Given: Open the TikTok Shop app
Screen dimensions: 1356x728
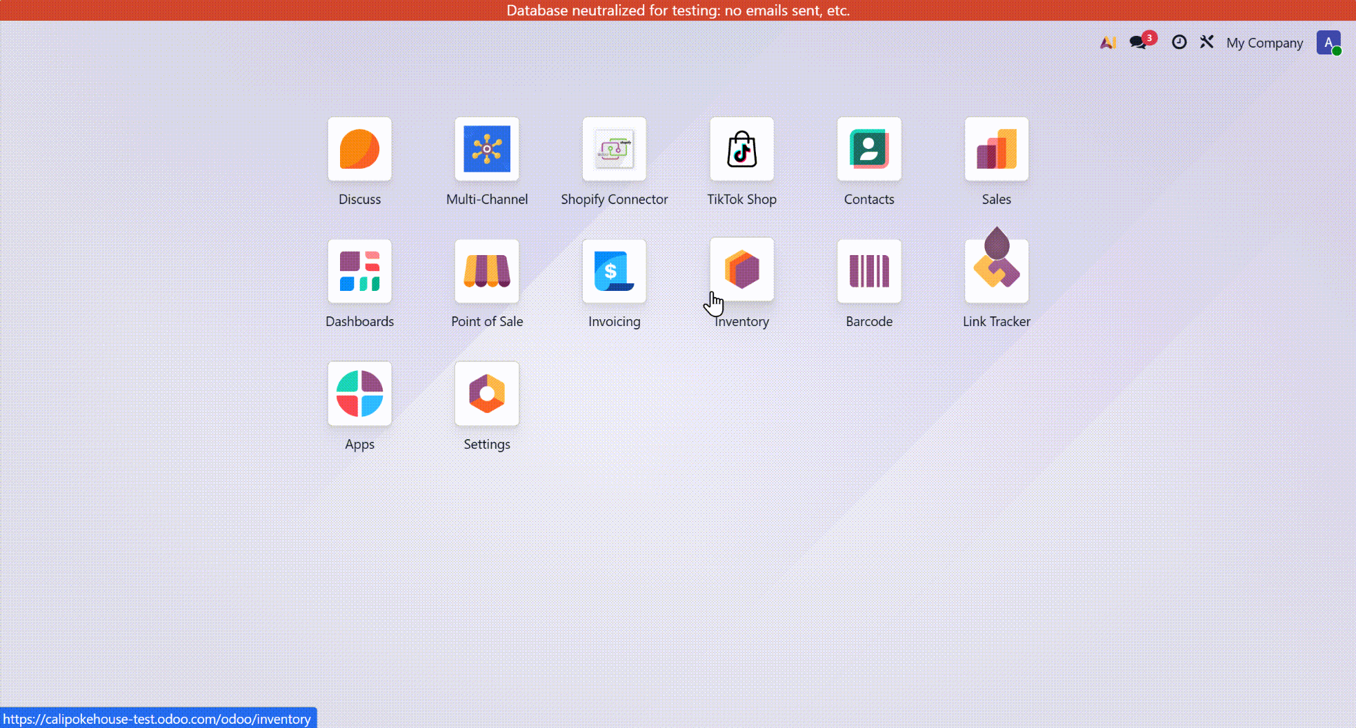Looking at the screenshot, I should (741, 149).
